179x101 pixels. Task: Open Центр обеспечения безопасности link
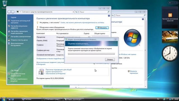tap(18, 75)
